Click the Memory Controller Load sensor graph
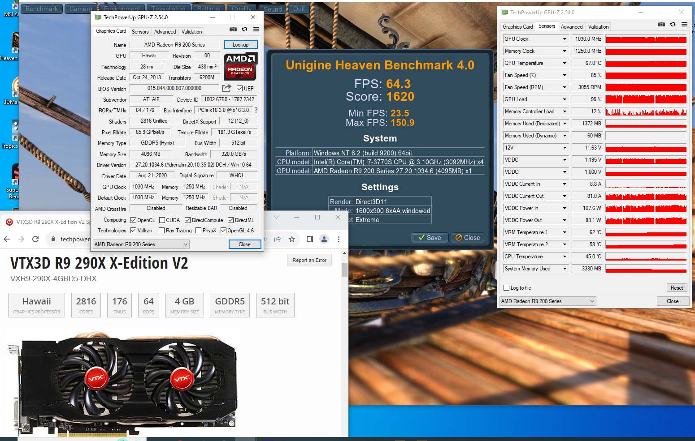This screenshot has height=441, width=695. point(646,111)
